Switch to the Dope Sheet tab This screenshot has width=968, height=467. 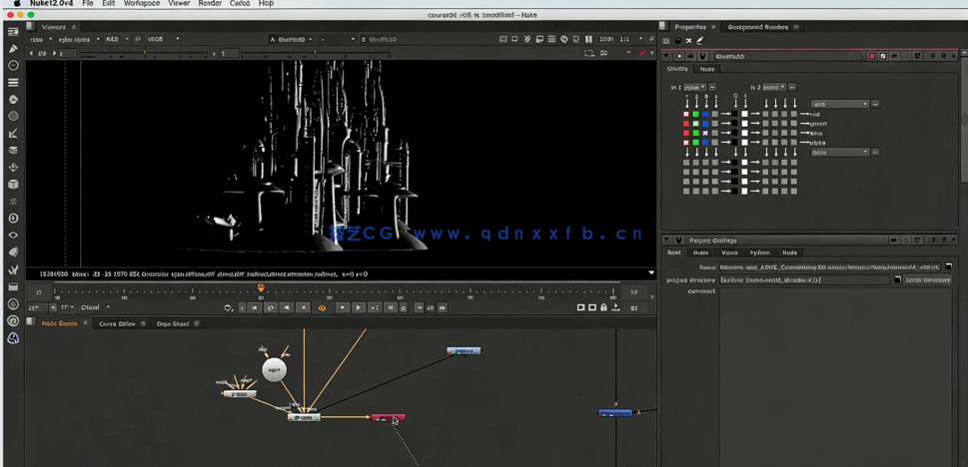(173, 324)
